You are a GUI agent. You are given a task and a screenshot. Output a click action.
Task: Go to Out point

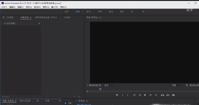click(156, 95)
